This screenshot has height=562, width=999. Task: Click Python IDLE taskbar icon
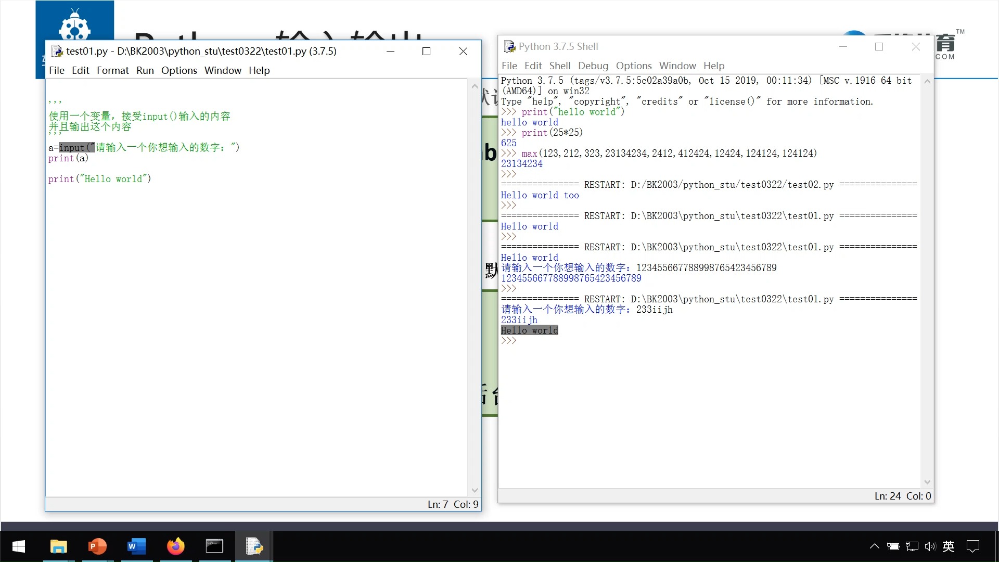pyautogui.click(x=254, y=546)
